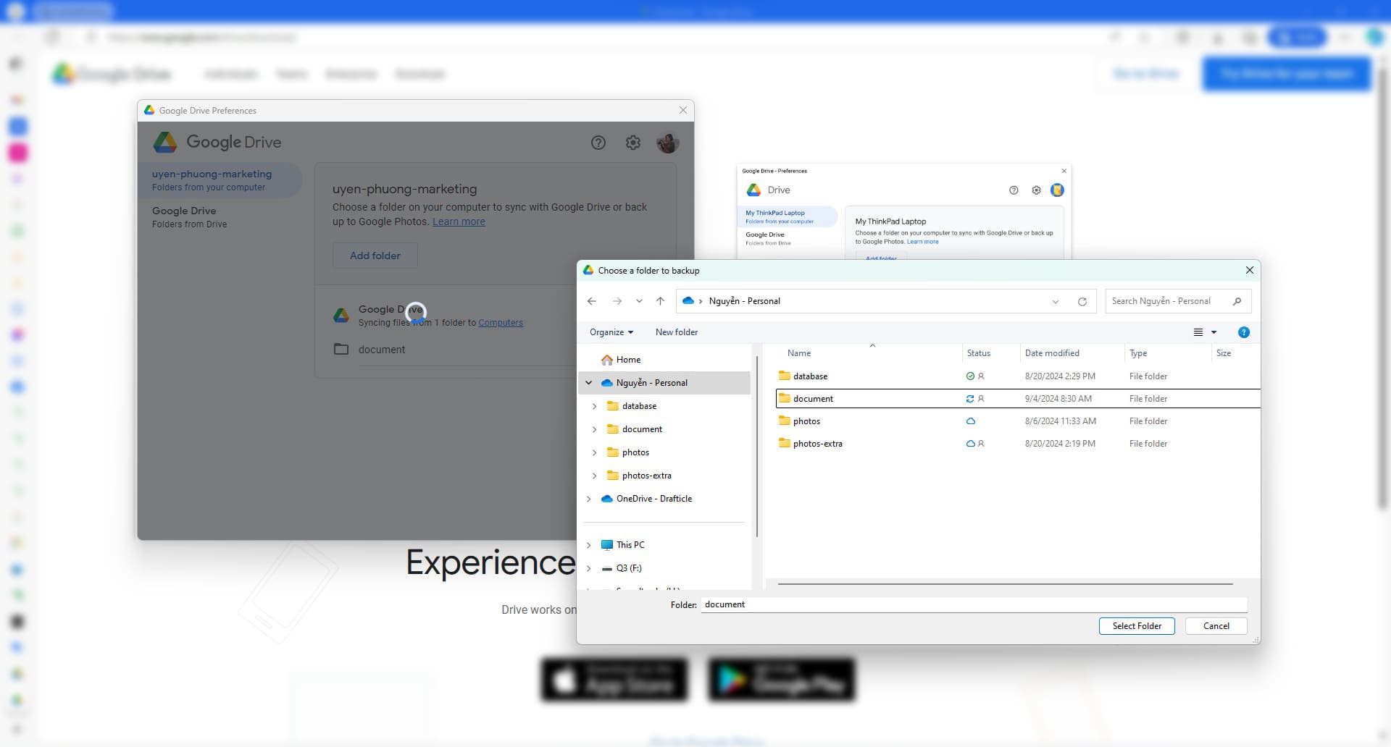Select Nguyễn - Personal in navigation tree
The image size is (1391, 747).
[x=651, y=383]
